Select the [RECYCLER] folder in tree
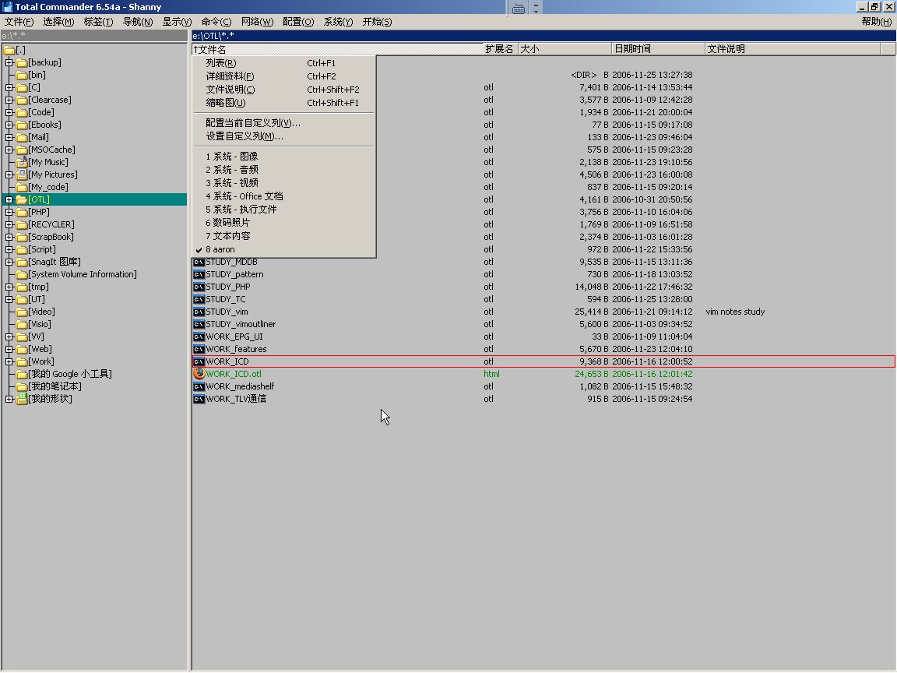The image size is (897, 673). tap(51, 225)
